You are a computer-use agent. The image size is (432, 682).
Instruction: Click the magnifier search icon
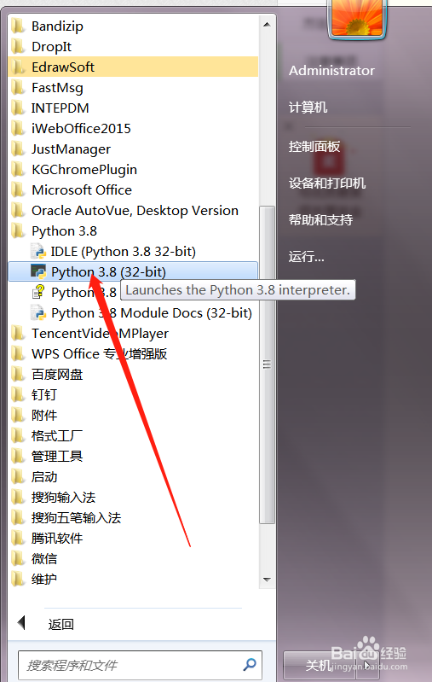coord(249,665)
